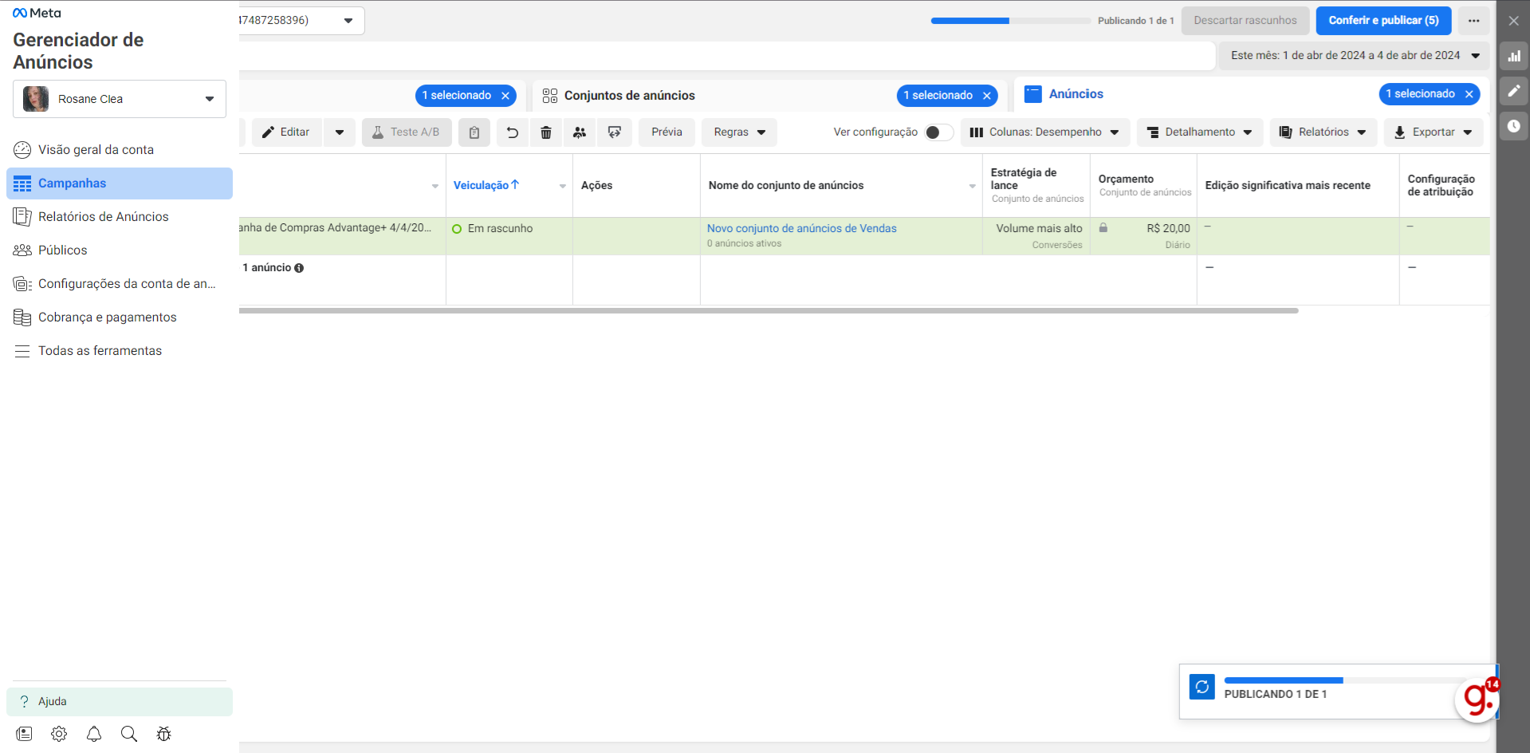Click the Prévia button

tap(667, 132)
